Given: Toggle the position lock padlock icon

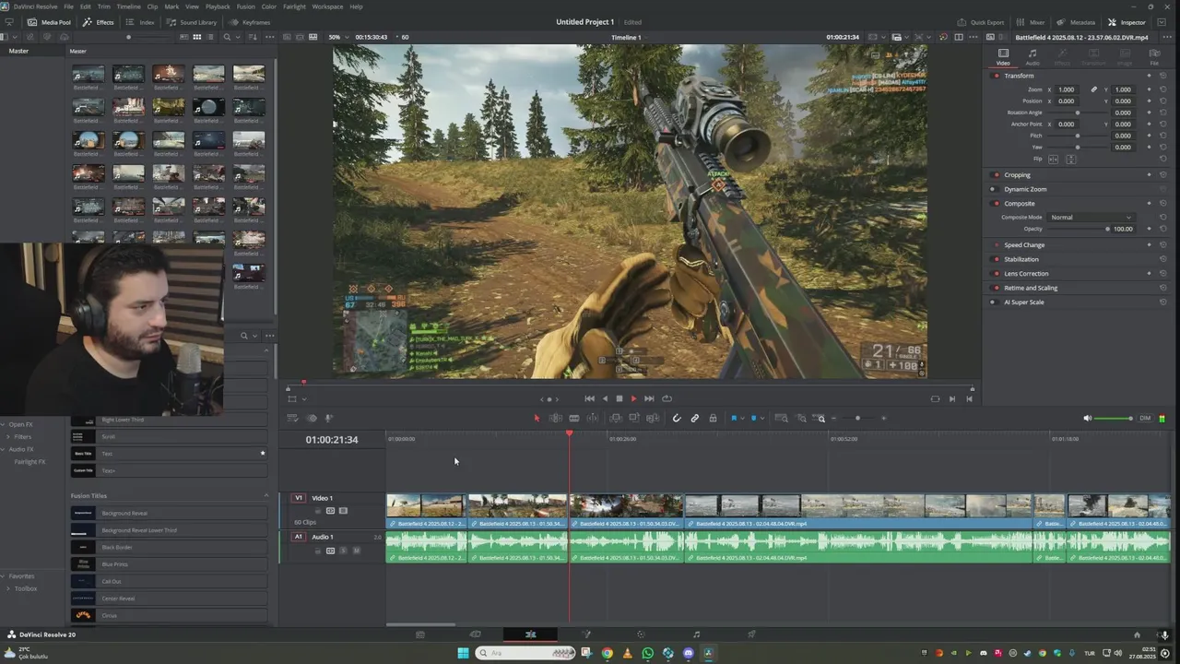Looking at the screenshot, I should coord(713,418).
